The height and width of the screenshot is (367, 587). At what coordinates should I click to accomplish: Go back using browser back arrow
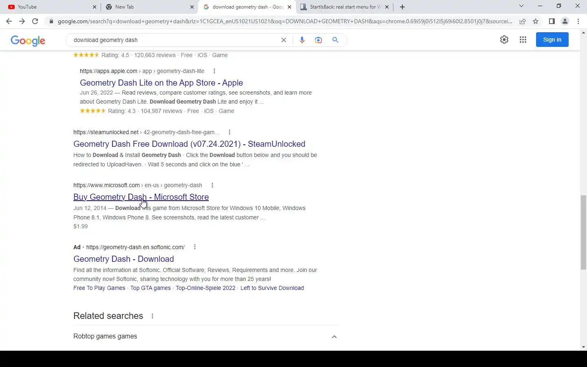pyautogui.click(x=9, y=21)
